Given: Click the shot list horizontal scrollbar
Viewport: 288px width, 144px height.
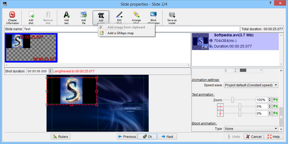Looking at the screenshot, I should coord(98,65).
